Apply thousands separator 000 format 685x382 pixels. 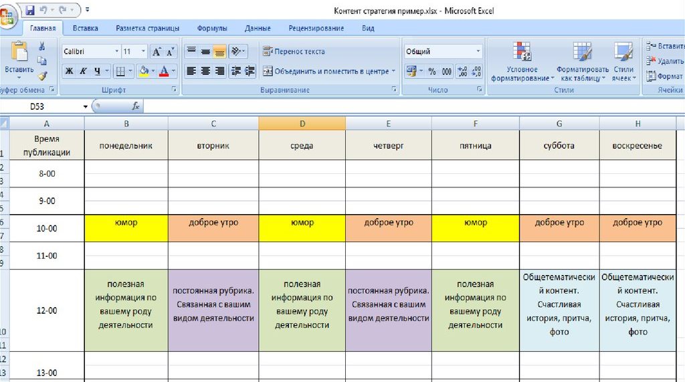(x=446, y=71)
